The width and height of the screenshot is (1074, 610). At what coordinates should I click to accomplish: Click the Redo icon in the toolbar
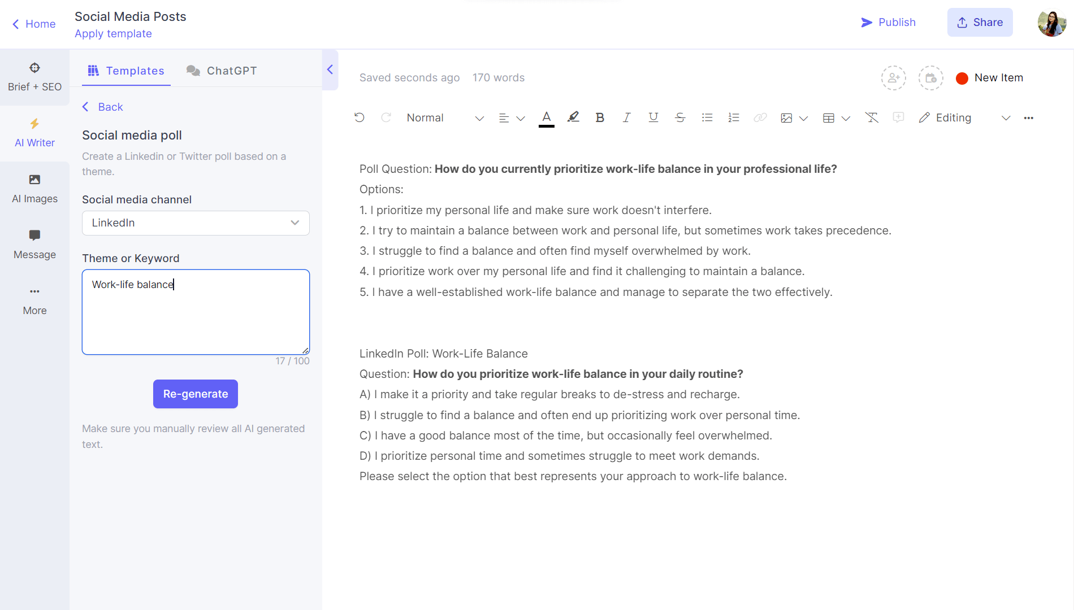point(386,117)
